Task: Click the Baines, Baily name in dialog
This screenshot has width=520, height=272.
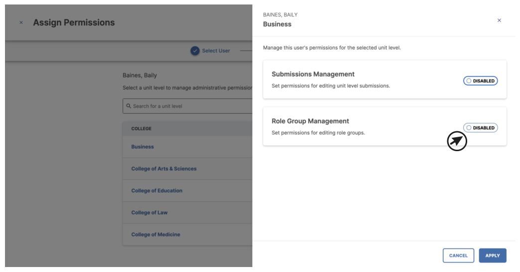Action: pos(139,75)
